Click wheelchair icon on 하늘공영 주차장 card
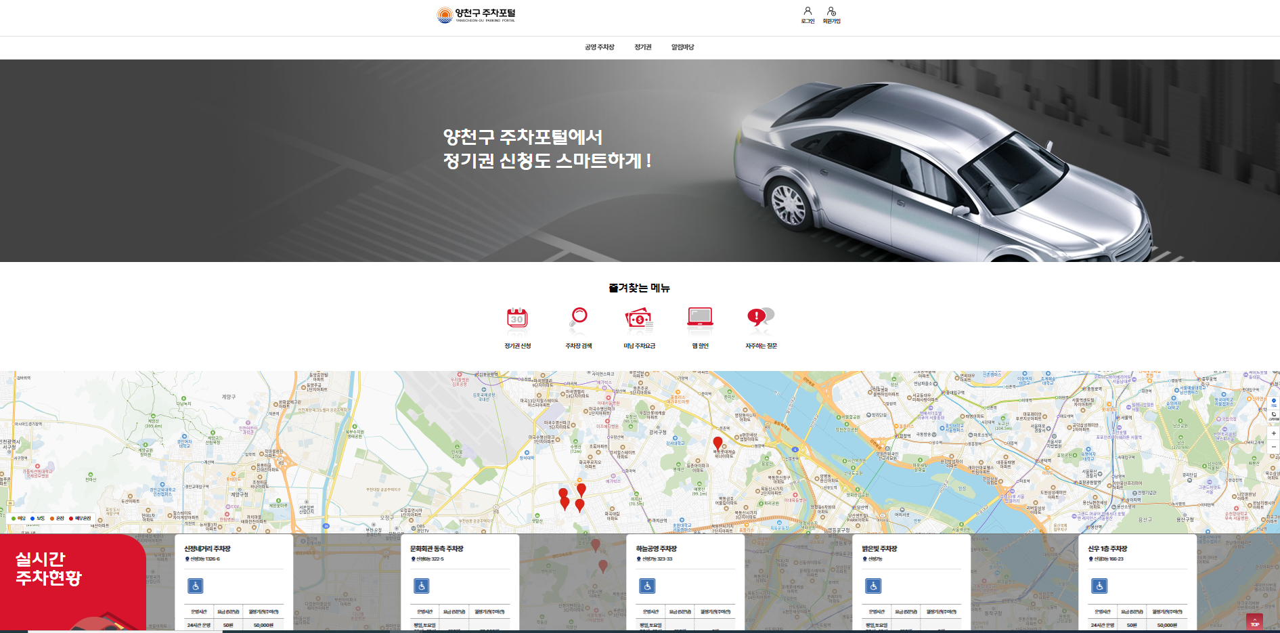The height and width of the screenshot is (633, 1280). (x=647, y=586)
